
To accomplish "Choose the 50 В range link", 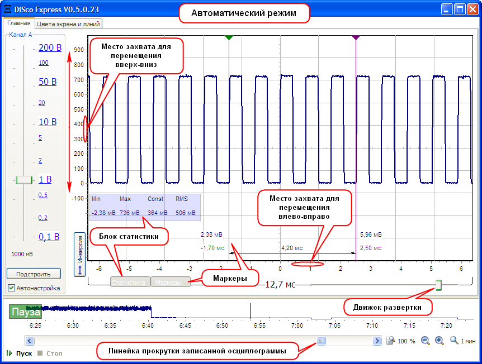I will tap(48, 82).
